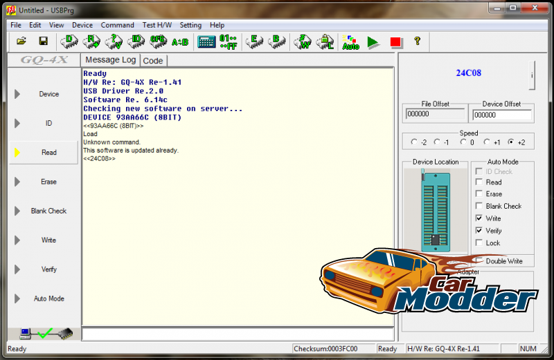The width and height of the screenshot is (554, 360).
Task: Write chip using the W chip icon
Action: 303,41
